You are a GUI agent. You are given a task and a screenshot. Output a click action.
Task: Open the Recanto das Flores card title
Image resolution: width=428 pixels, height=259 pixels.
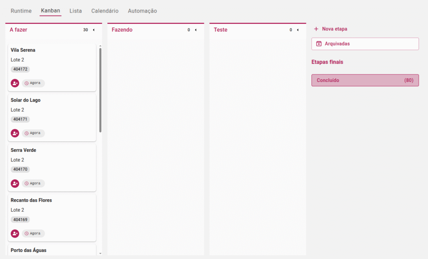[31, 200]
